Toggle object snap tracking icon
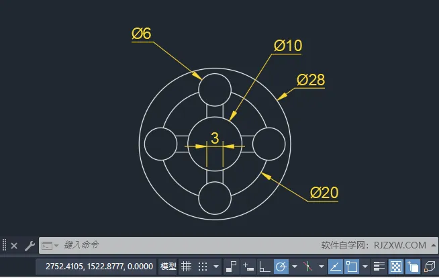Screen dimensions: 439x278 click(336, 266)
